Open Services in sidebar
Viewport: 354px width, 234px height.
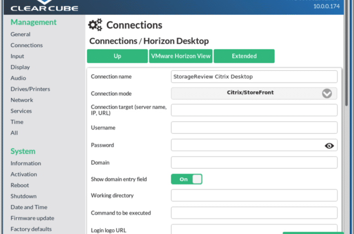click(x=21, y=111)
